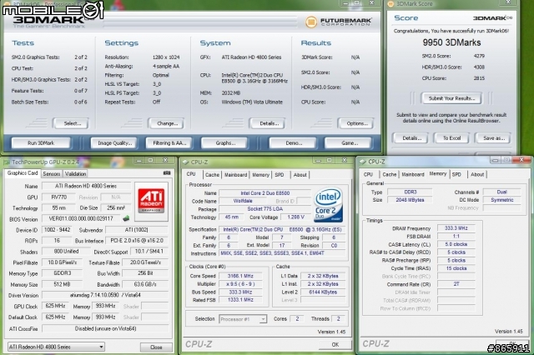Click the Bandwidth value '63.6 GB/s' in GPU-Z
Screen dimensions: 534x355
coord(145,284)
